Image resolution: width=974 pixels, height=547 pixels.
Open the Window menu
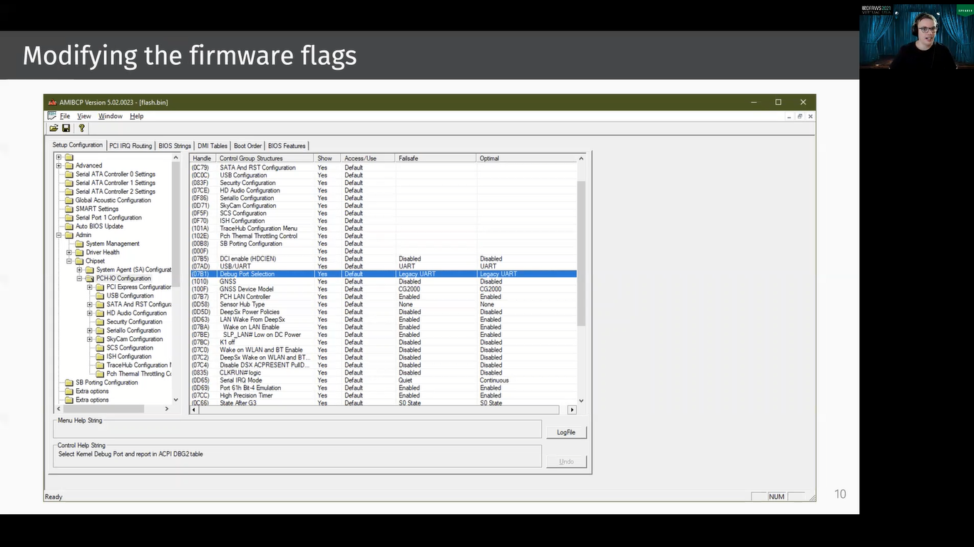point(110,115)
